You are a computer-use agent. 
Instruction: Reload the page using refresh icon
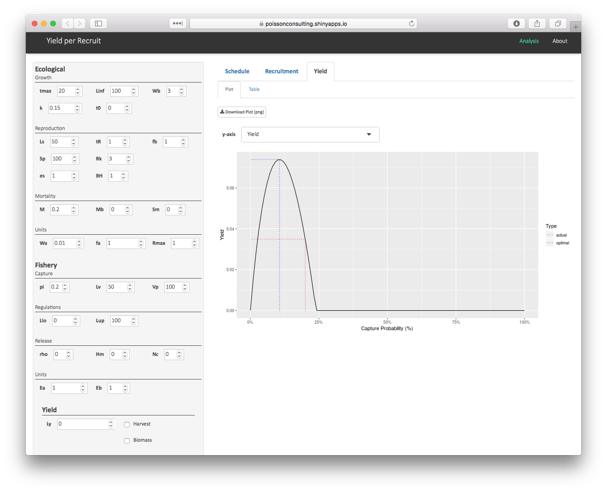(x=411, y=24)
